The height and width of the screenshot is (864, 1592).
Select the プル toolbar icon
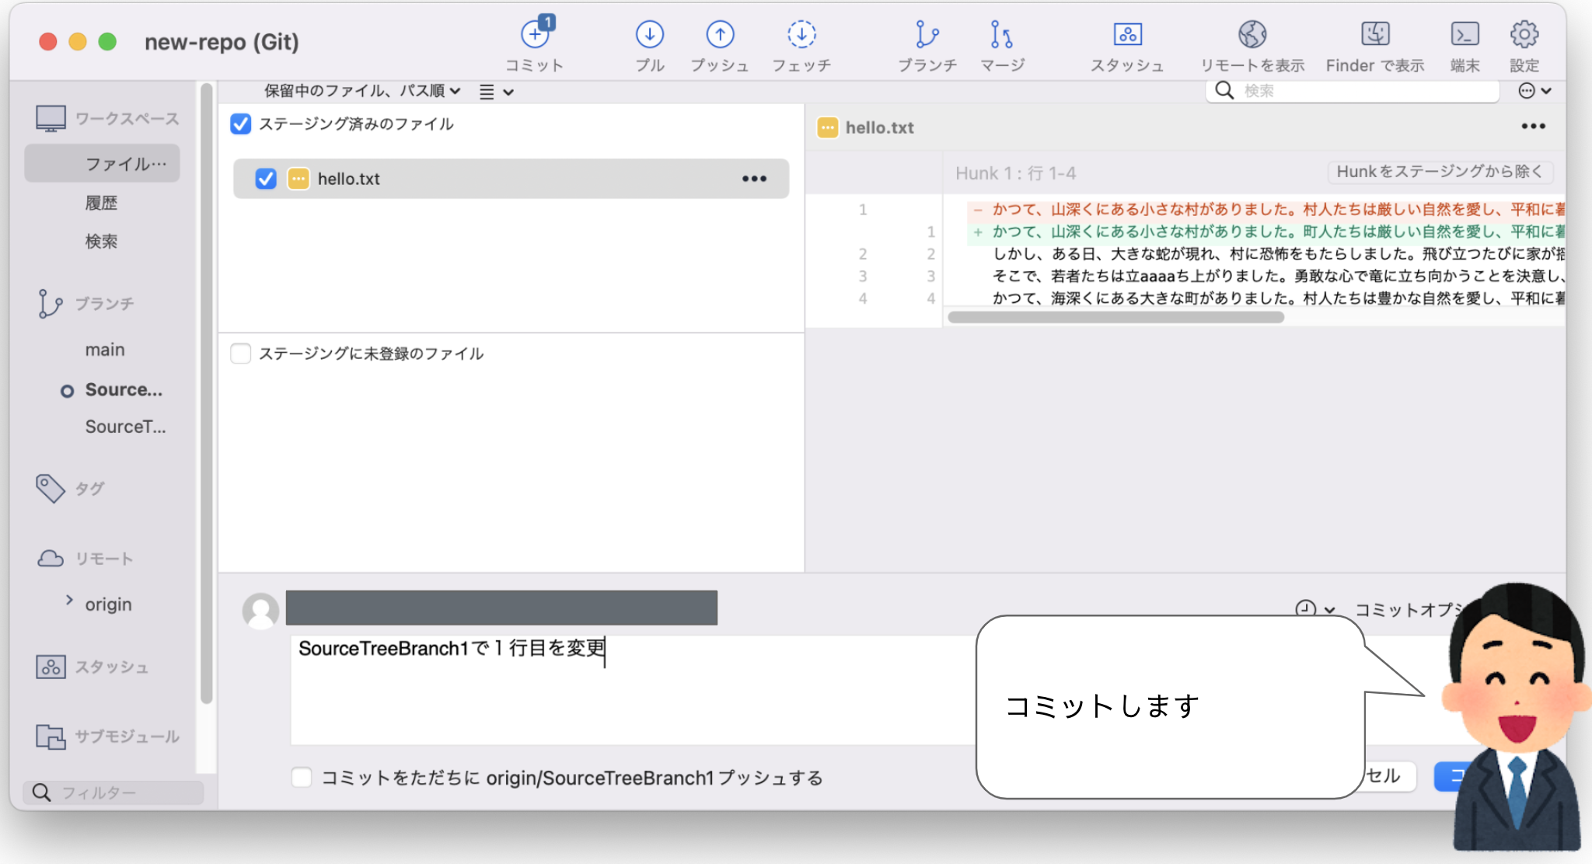(x=650, y=43)
